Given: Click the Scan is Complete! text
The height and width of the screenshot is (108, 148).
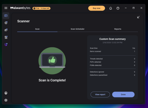Looking at the screenshot, I should pyautogui.click(x=52, y=80).
